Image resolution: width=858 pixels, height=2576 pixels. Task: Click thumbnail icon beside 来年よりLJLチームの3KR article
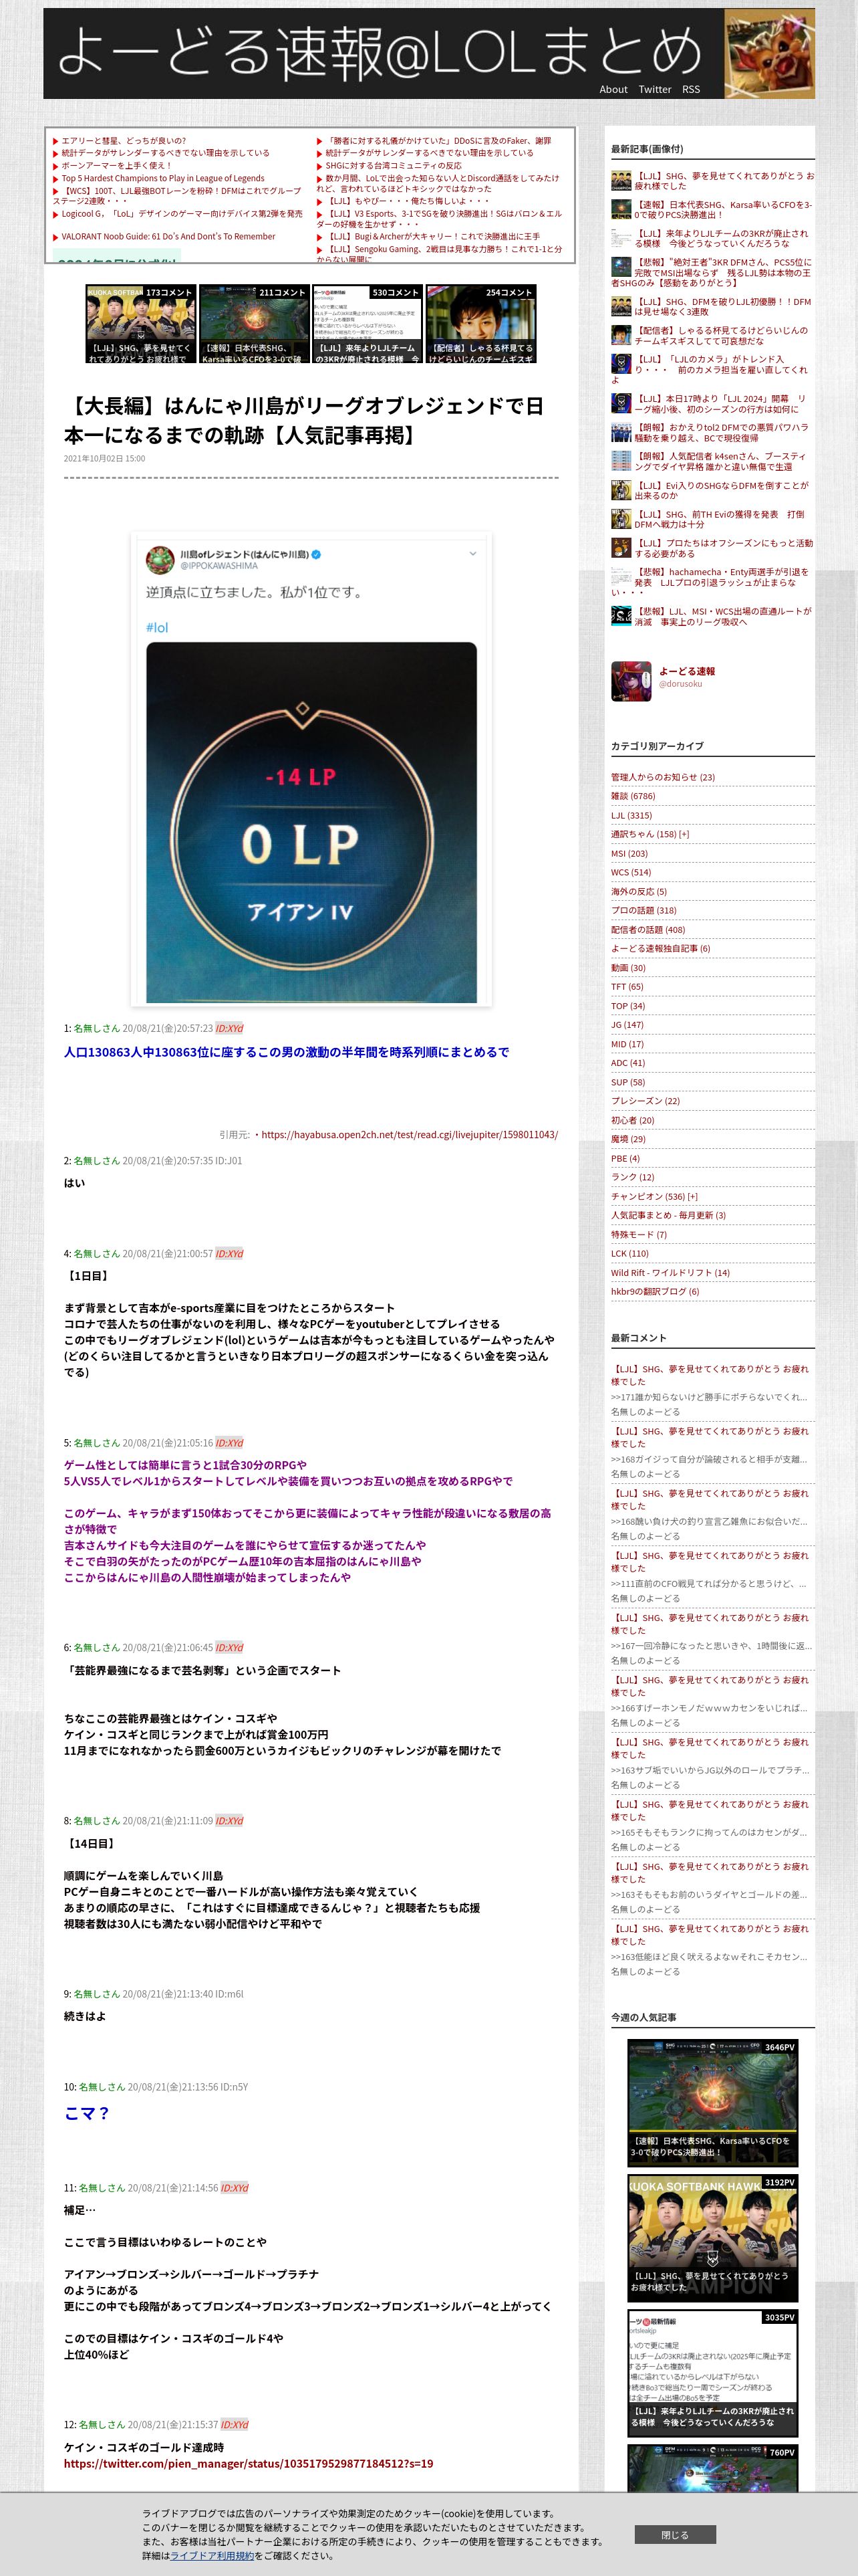tap(620, 238)
